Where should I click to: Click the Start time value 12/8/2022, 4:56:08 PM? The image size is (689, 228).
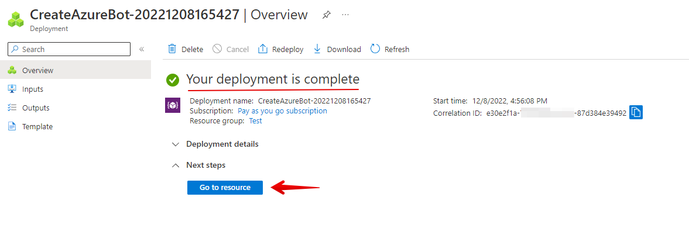click(510, 101)
